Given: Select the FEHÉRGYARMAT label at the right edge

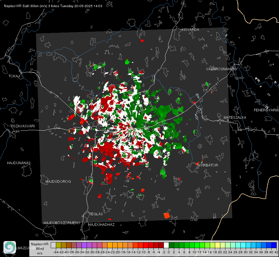Looking at the screenshot, I should [x=266, y=110].
